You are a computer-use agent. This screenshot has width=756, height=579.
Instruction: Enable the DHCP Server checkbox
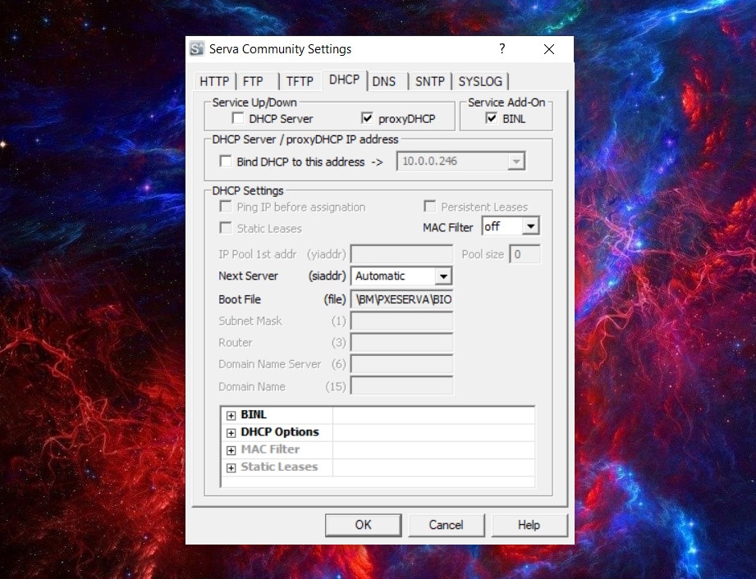coord(238,118)
